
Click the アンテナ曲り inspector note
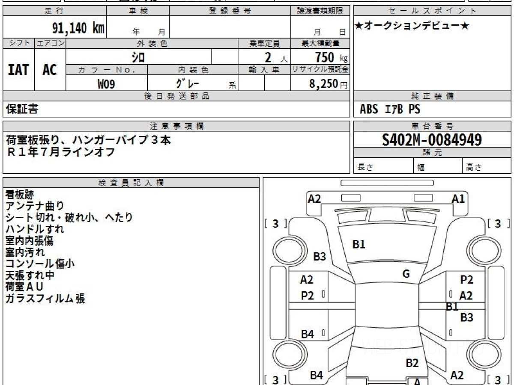pos(35,206)
